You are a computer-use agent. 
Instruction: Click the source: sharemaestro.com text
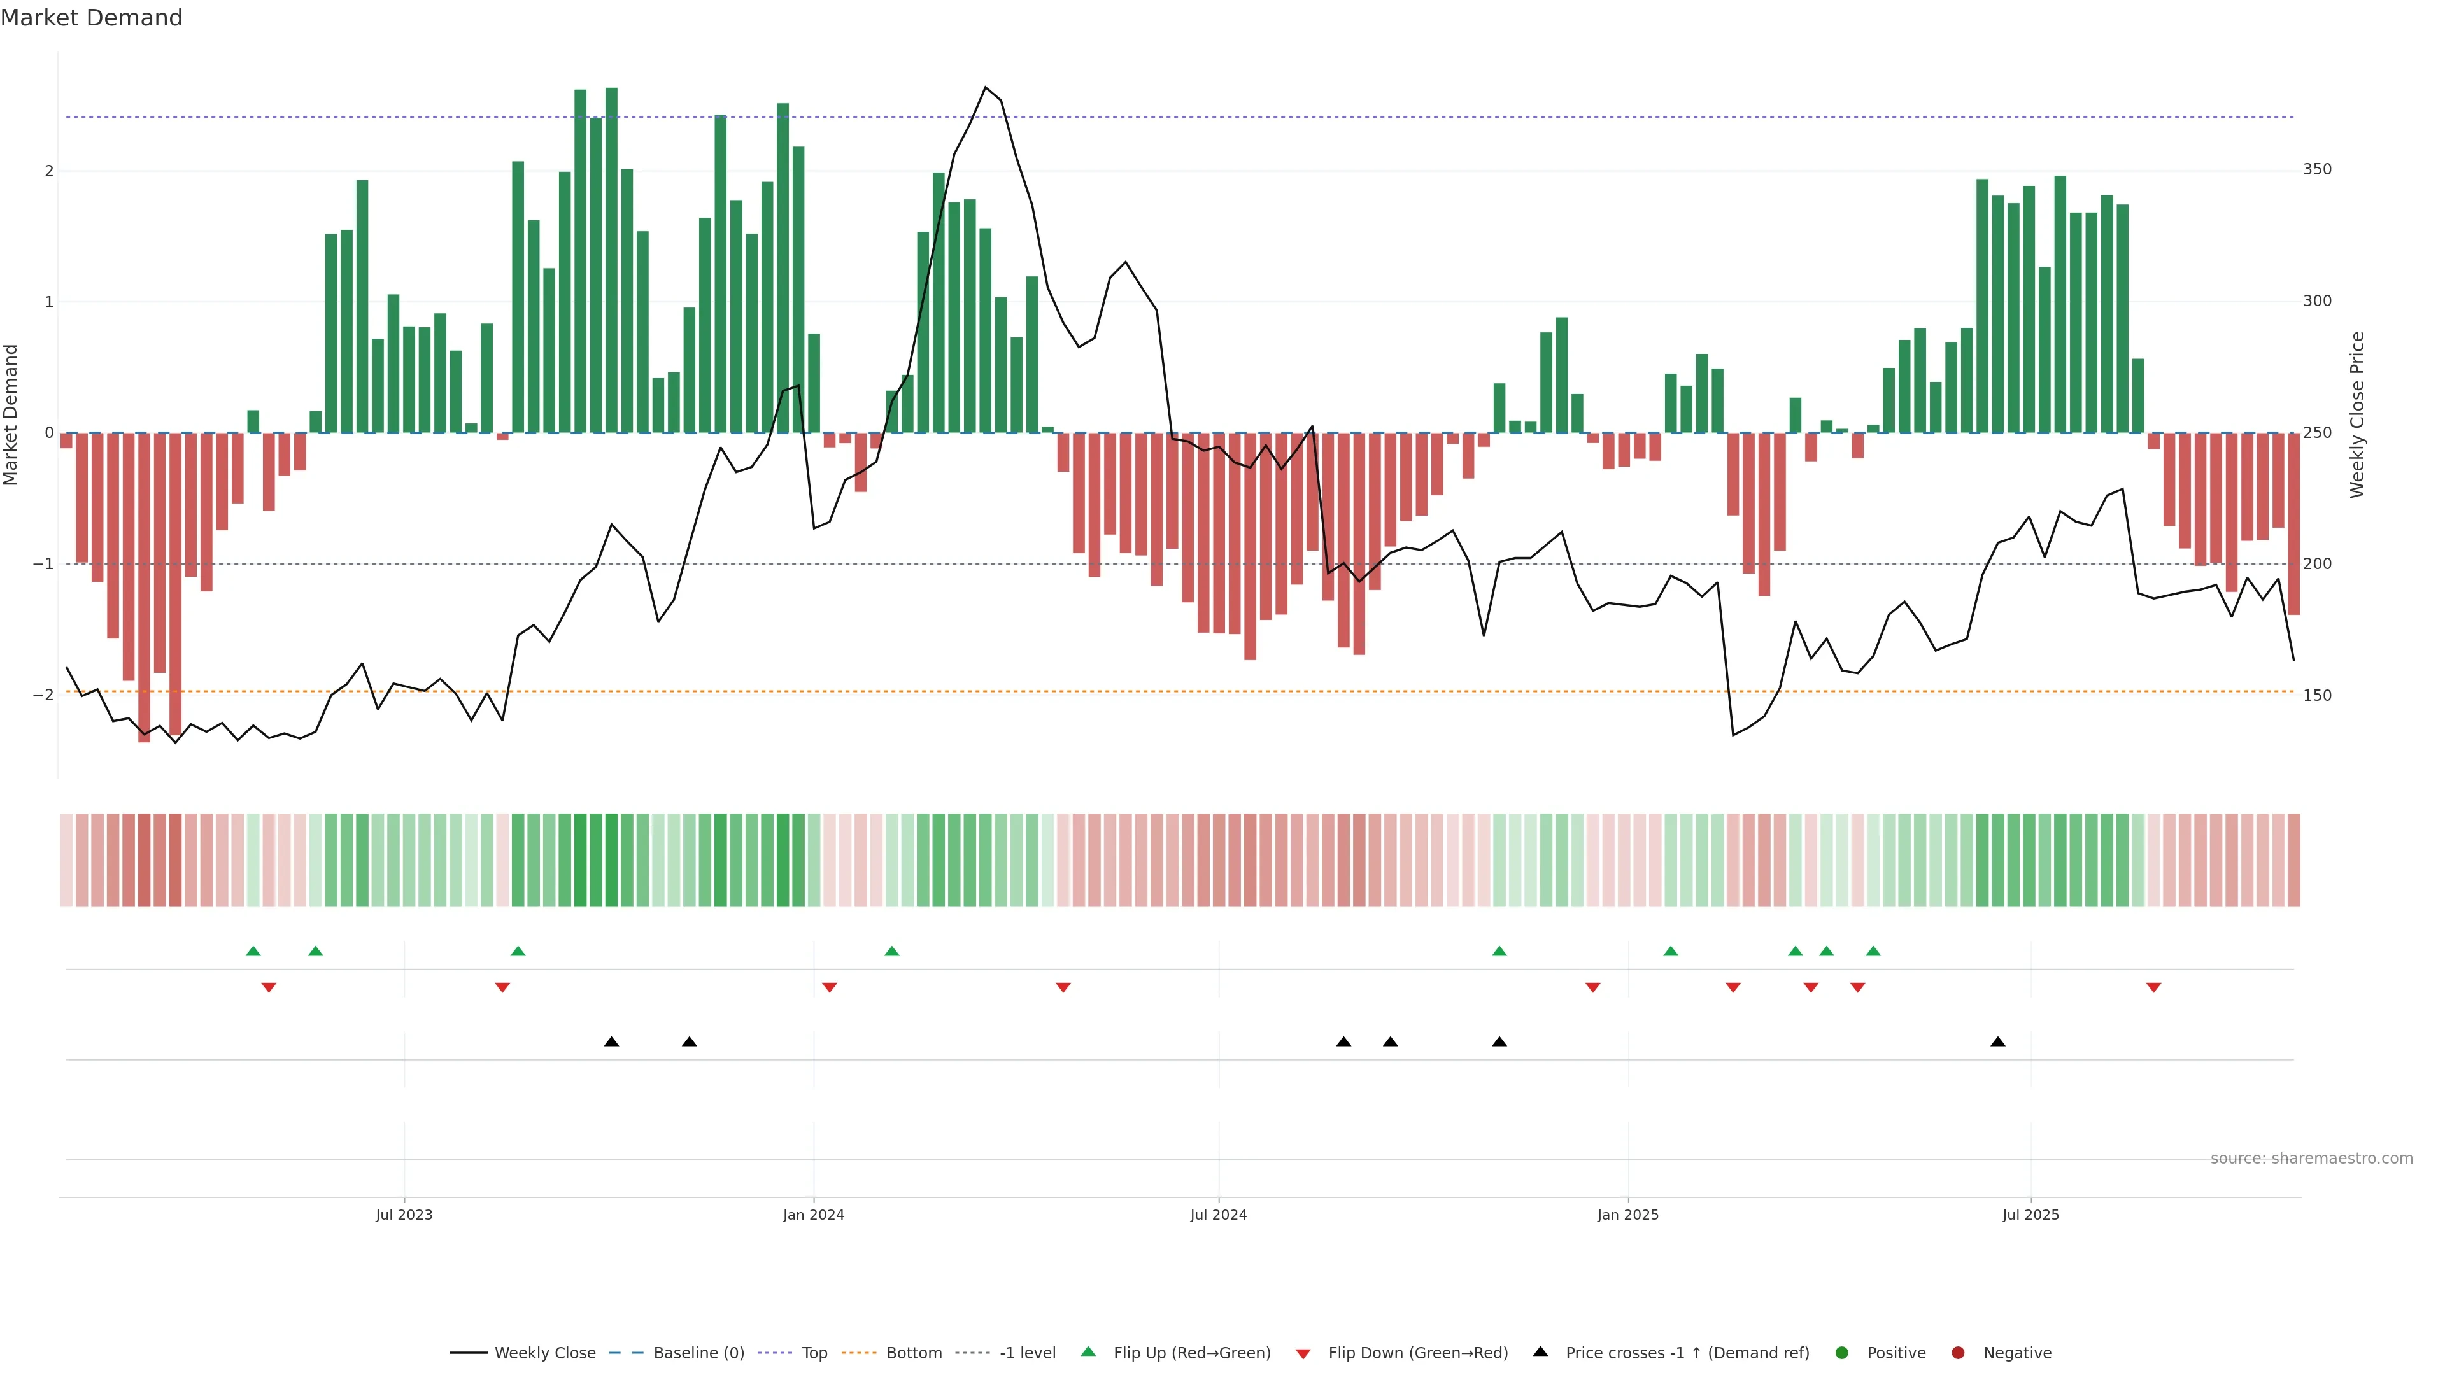coord(2311,1159)
